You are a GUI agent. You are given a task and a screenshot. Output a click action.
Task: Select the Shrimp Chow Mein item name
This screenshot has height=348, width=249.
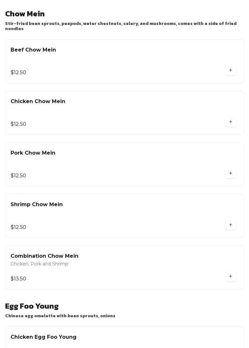point(36,205)
